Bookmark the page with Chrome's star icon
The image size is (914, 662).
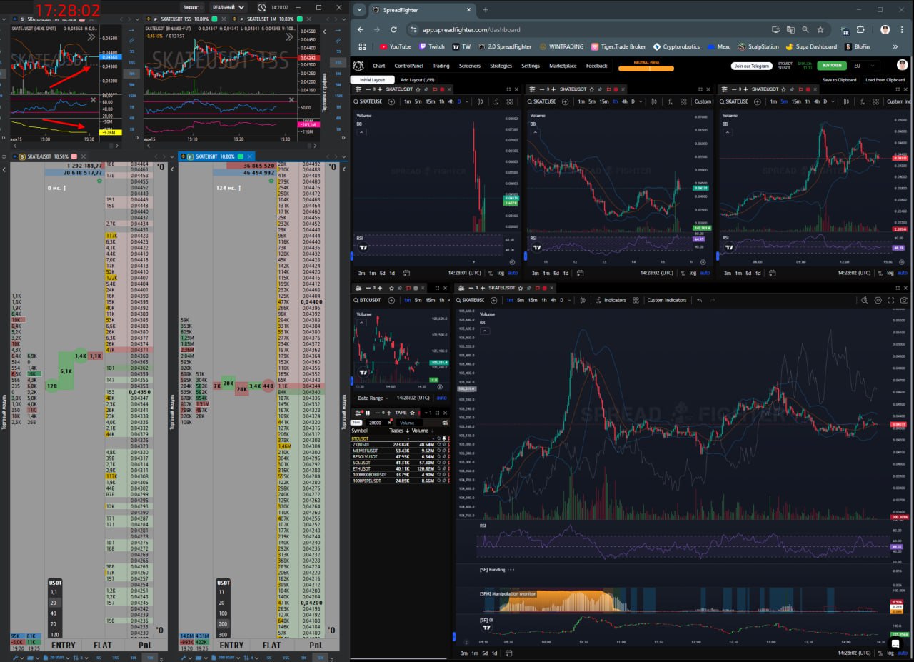[820, 29]
